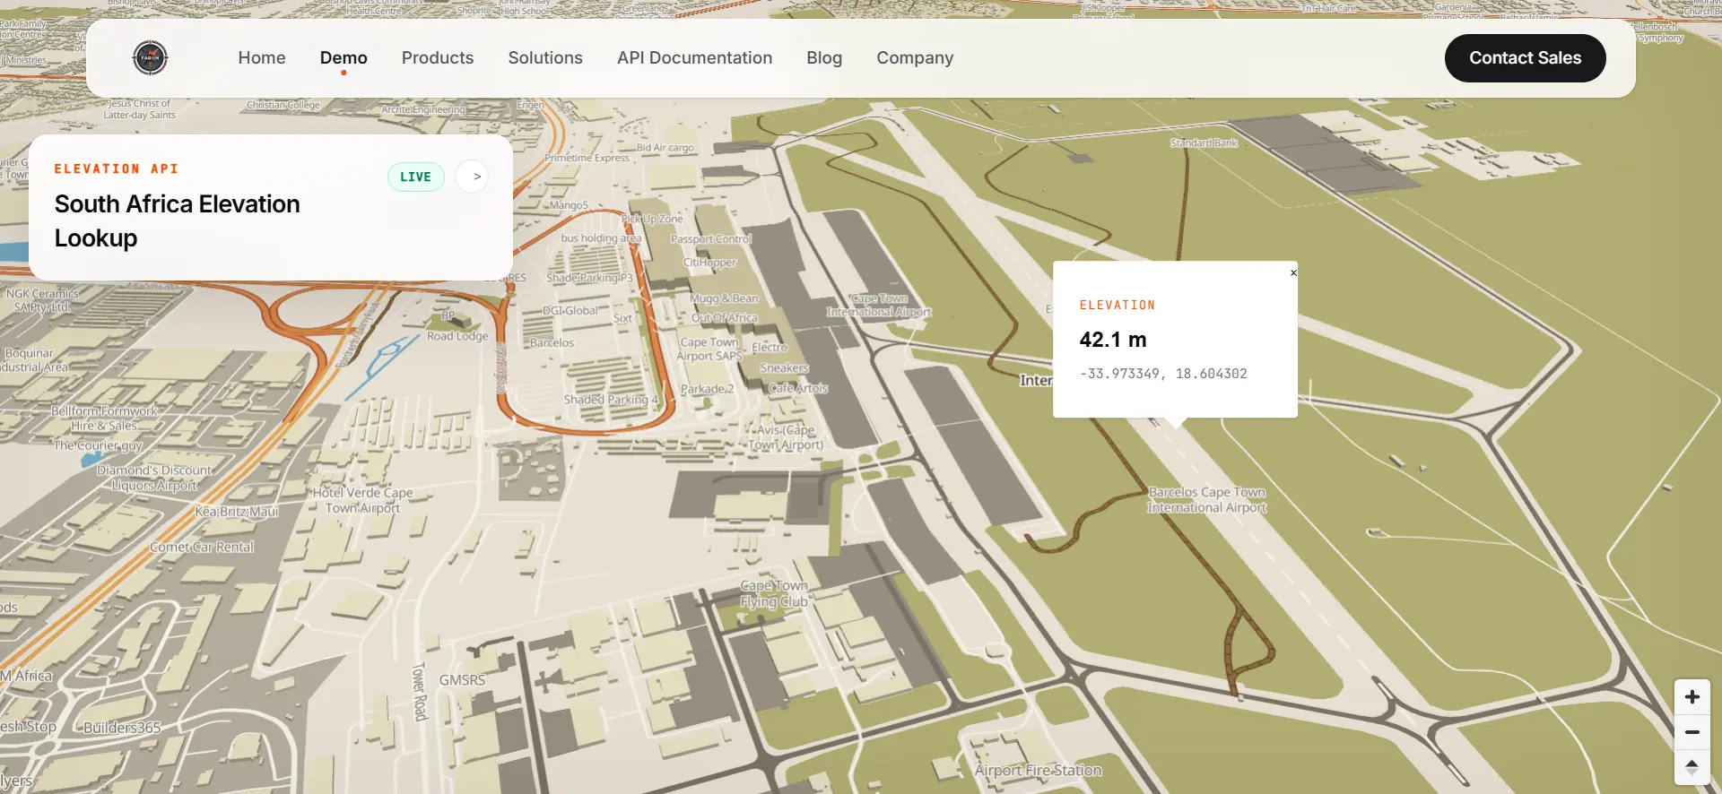Click the Avis (Cape Town Airport) label

point(786,437)
